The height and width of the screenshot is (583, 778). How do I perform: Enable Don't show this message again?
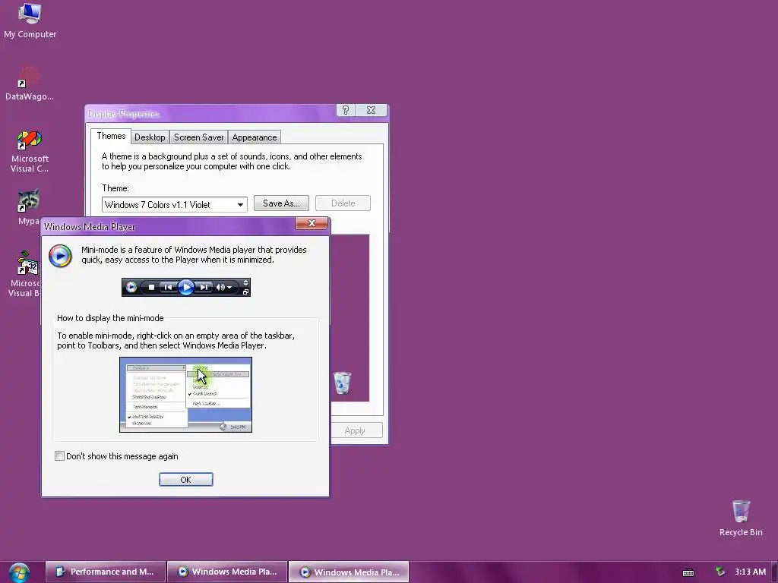tap(59, 456)
